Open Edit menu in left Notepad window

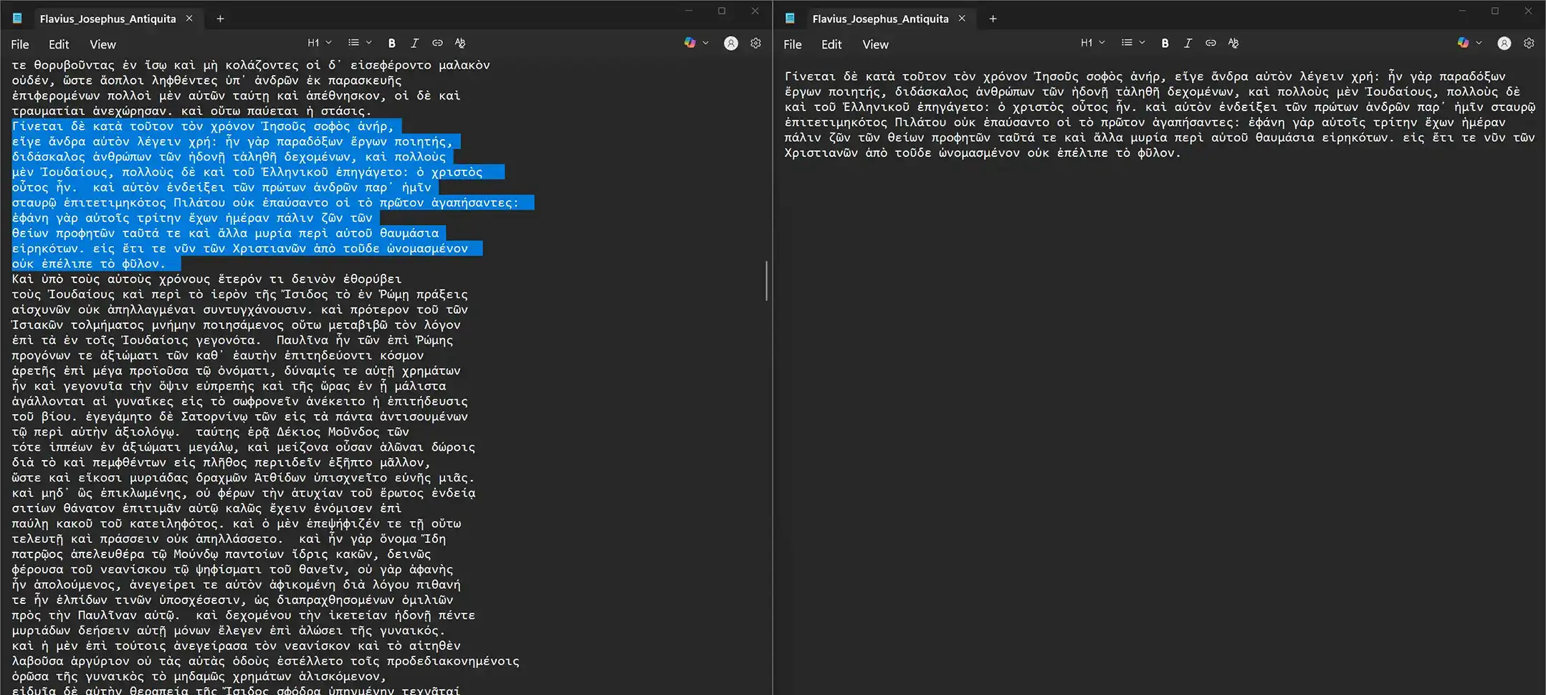pyautogui.click(x=59, y=44)
